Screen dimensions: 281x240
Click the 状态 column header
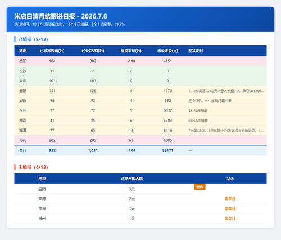230,178
